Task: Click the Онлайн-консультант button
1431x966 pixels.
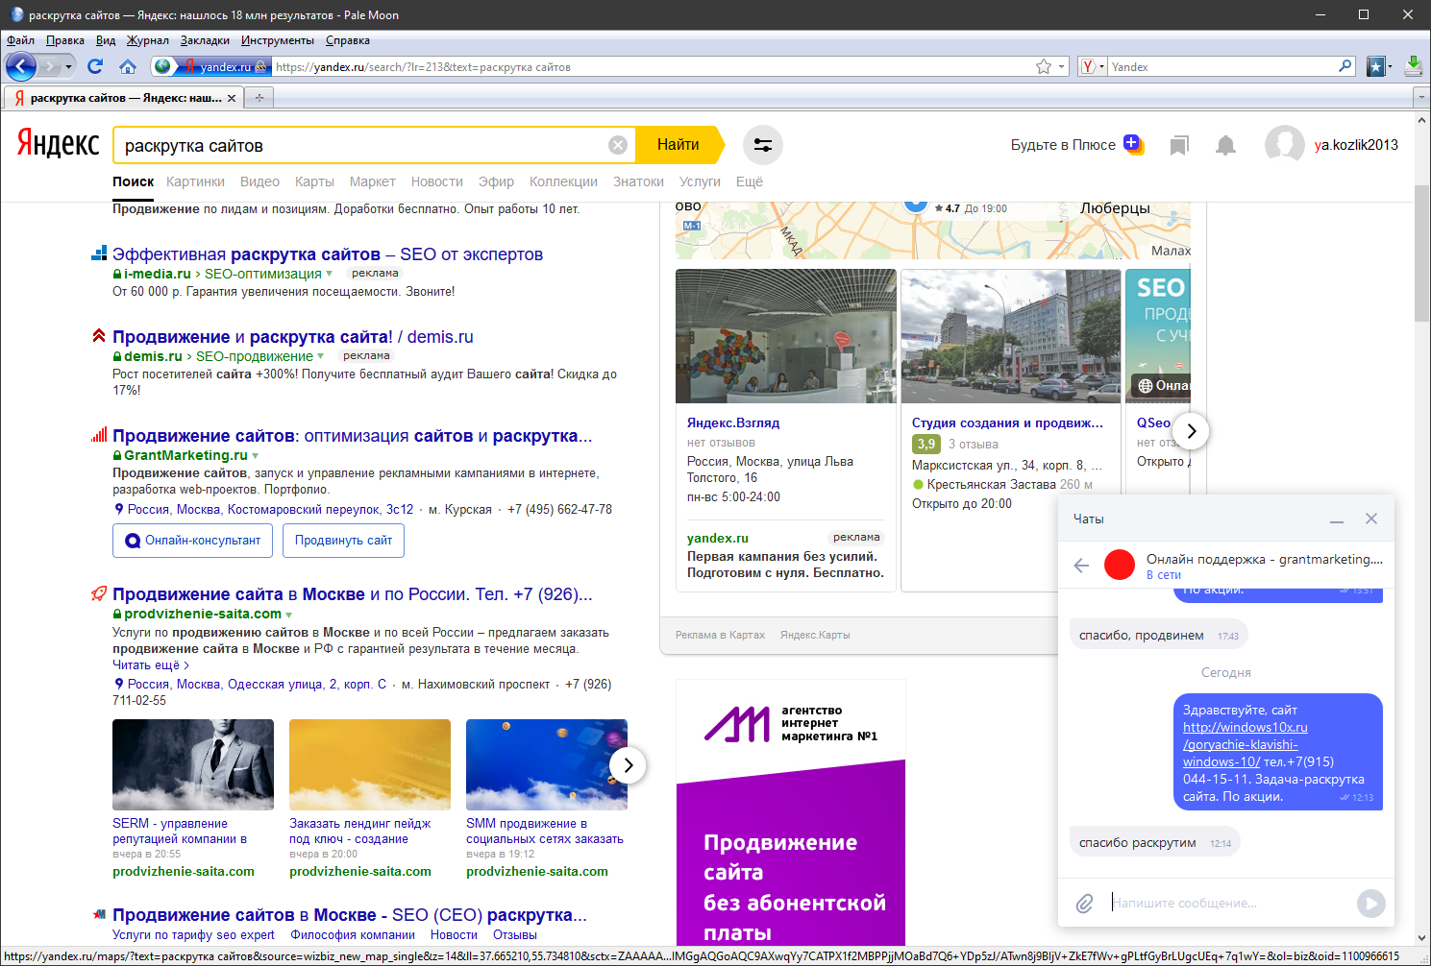Action: pos(193,541)
